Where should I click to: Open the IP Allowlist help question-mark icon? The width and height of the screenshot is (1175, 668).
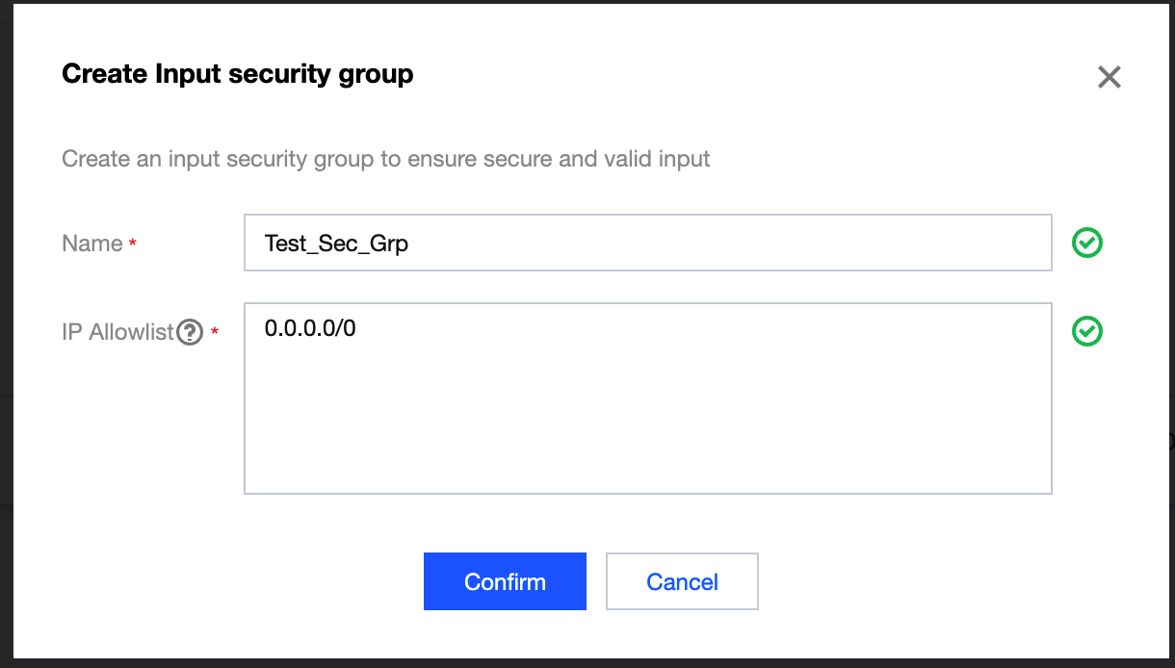(x=190, y=332)
